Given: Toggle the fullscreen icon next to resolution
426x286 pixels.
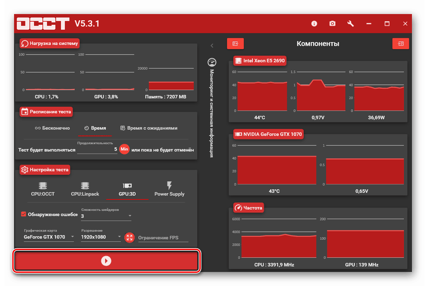Looking at the screenshot, I should click(x=130, y=238).
